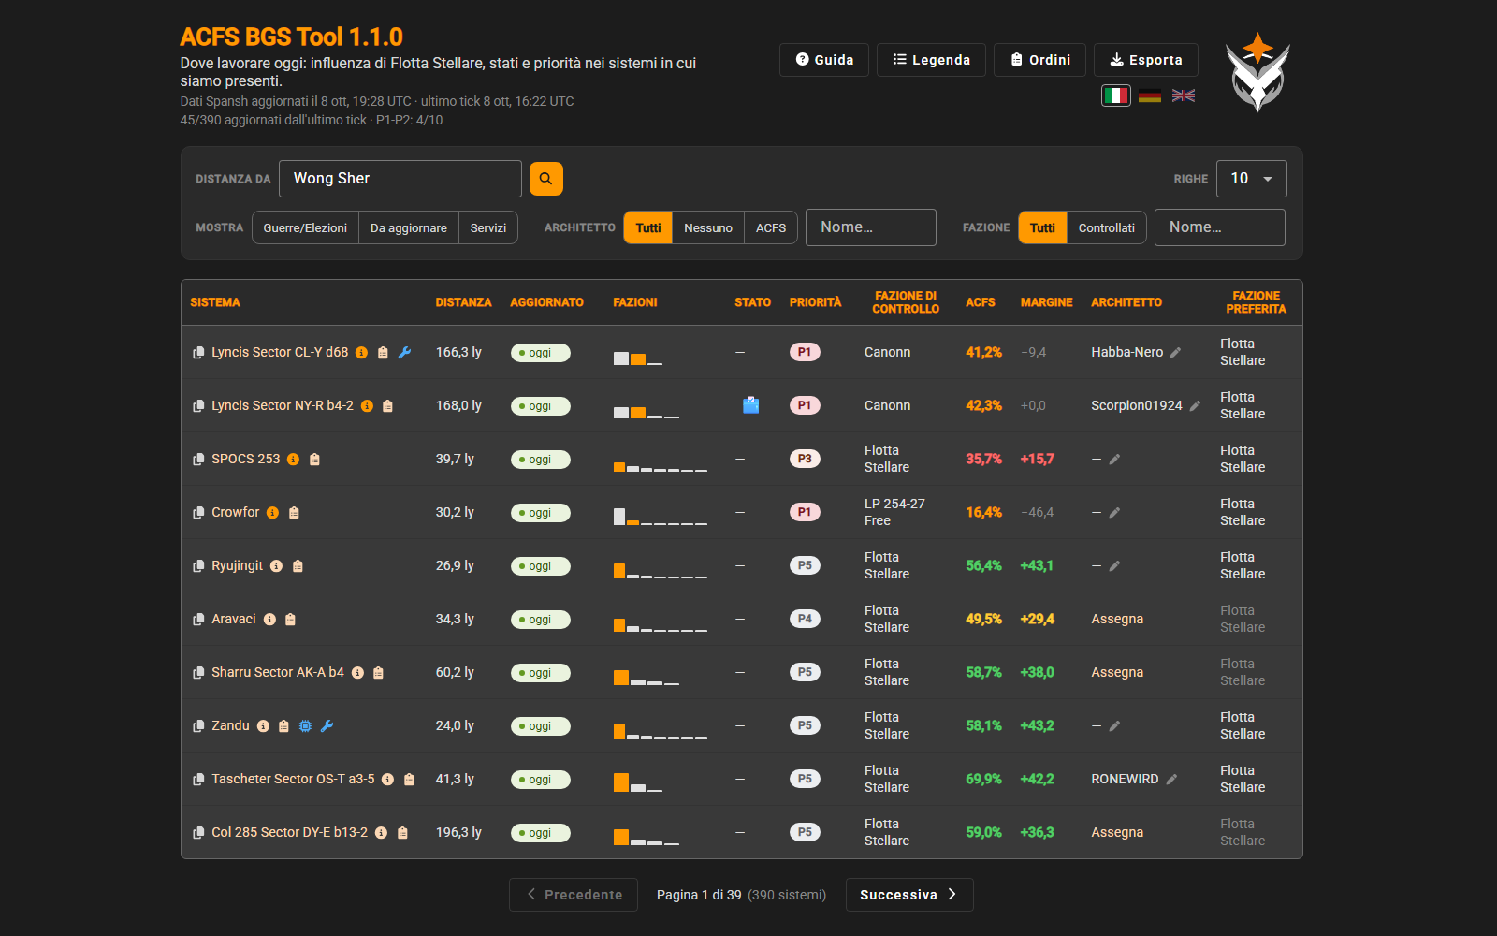Toggle the Da aggiornare filter
Screen dimensions: 1497x936
point(409,227)
